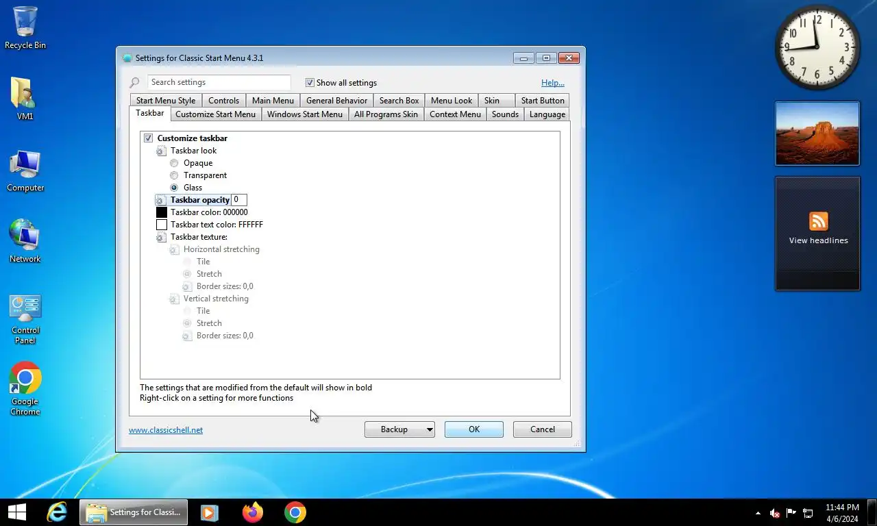Switch to the Context Menu tab
The width and height of the screenshot is (877, 526).
tap(455, 114)
